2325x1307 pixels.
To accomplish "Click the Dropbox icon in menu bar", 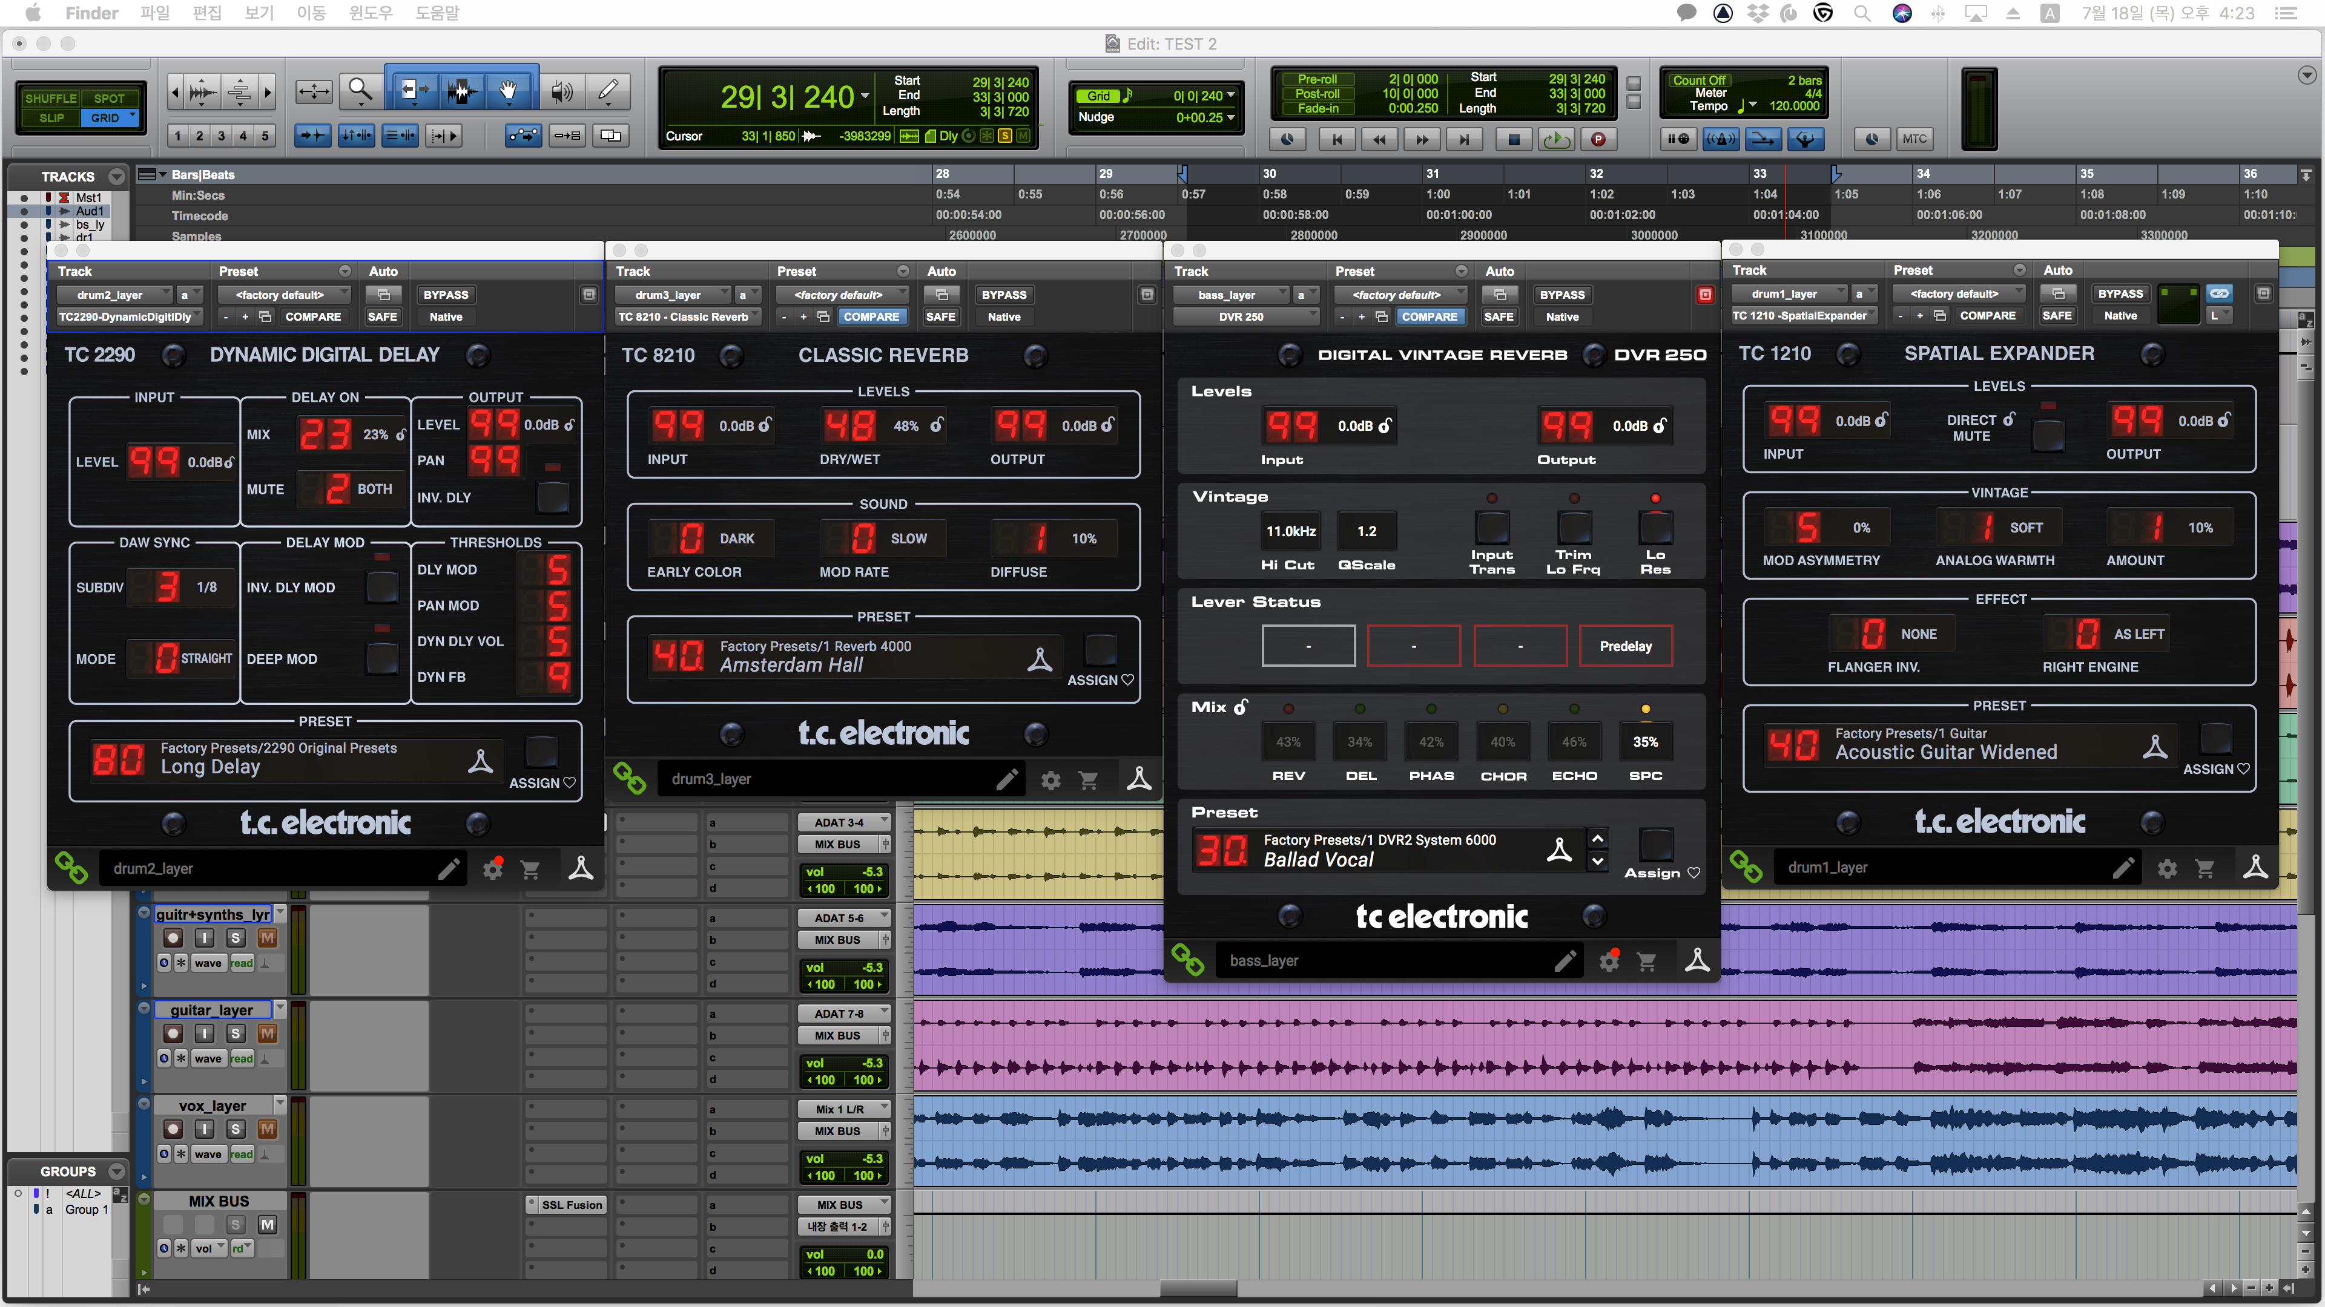I will tap(1757, 13).
